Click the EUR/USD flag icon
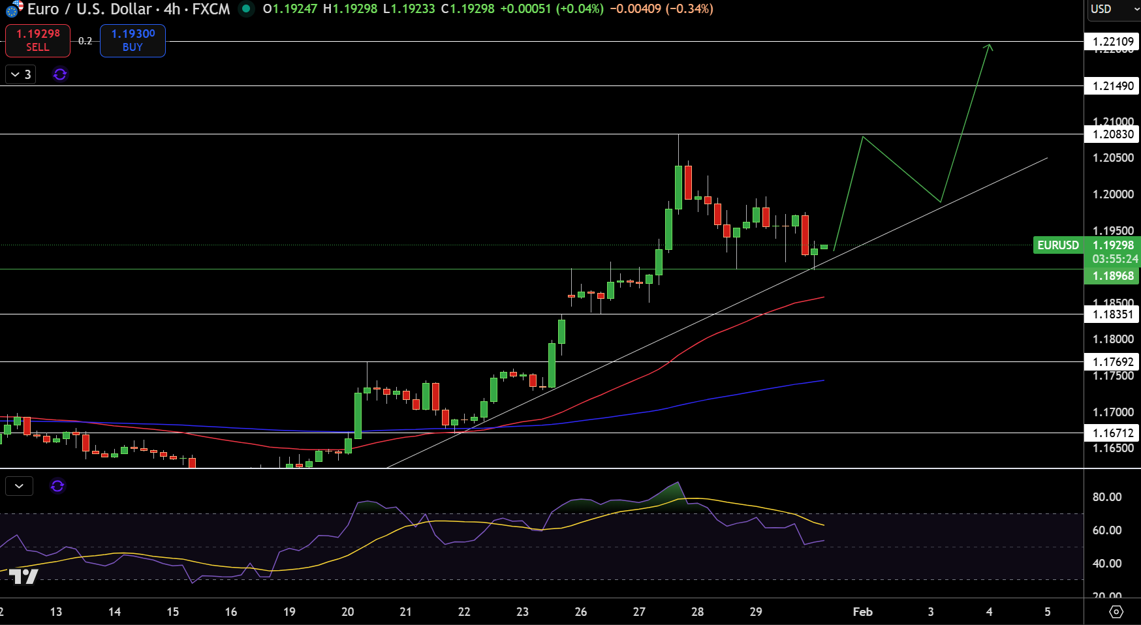The height and width of the screenshot is (625, 1141). click(14, 9)
